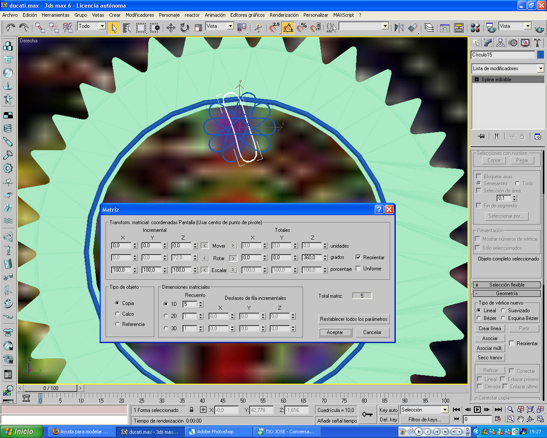Open the Editores gráficos menu
Screen dimensions: 547x438
tap(247, 15)
